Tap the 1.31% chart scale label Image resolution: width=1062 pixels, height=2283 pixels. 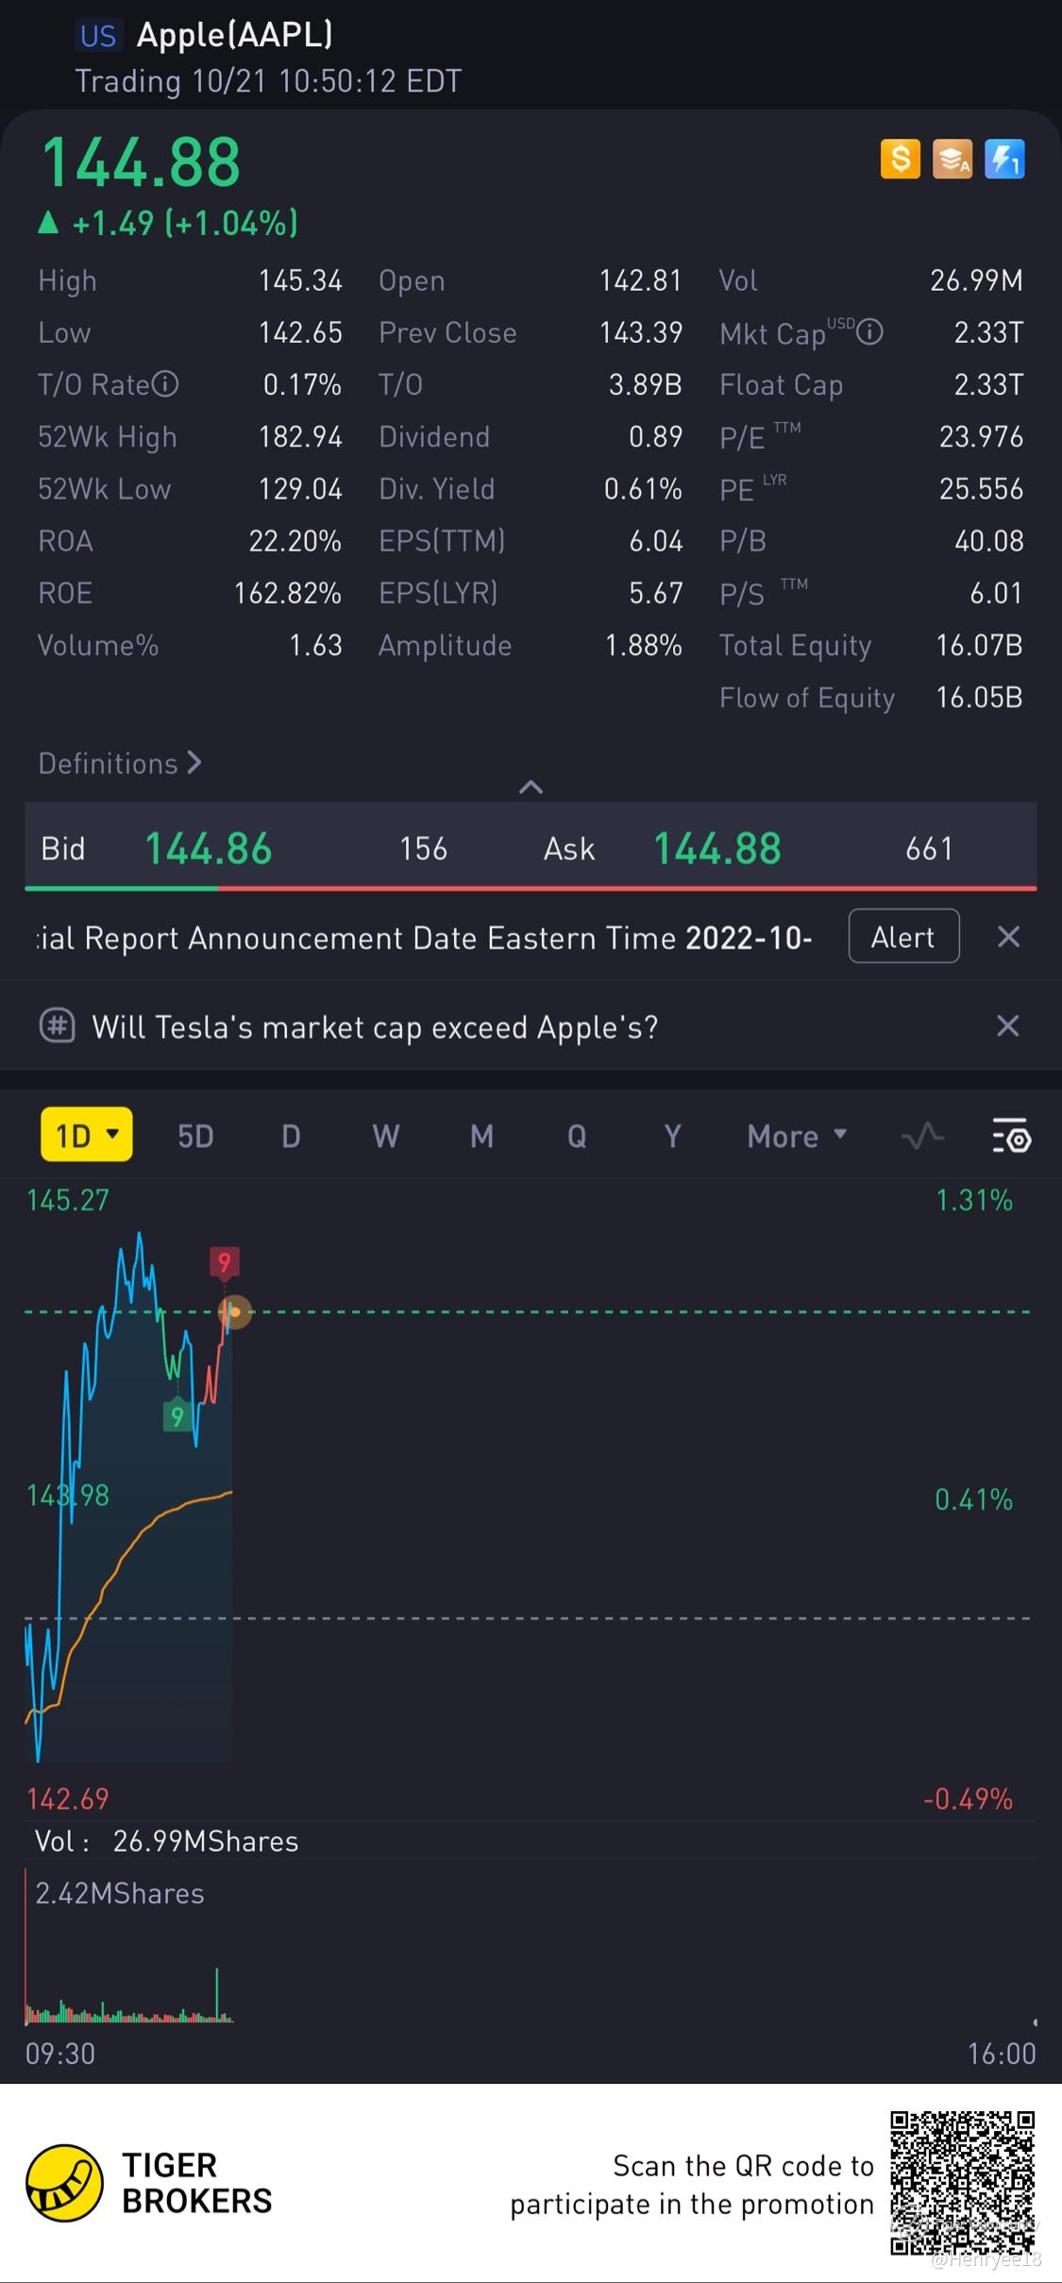(x=974, y=1200)
